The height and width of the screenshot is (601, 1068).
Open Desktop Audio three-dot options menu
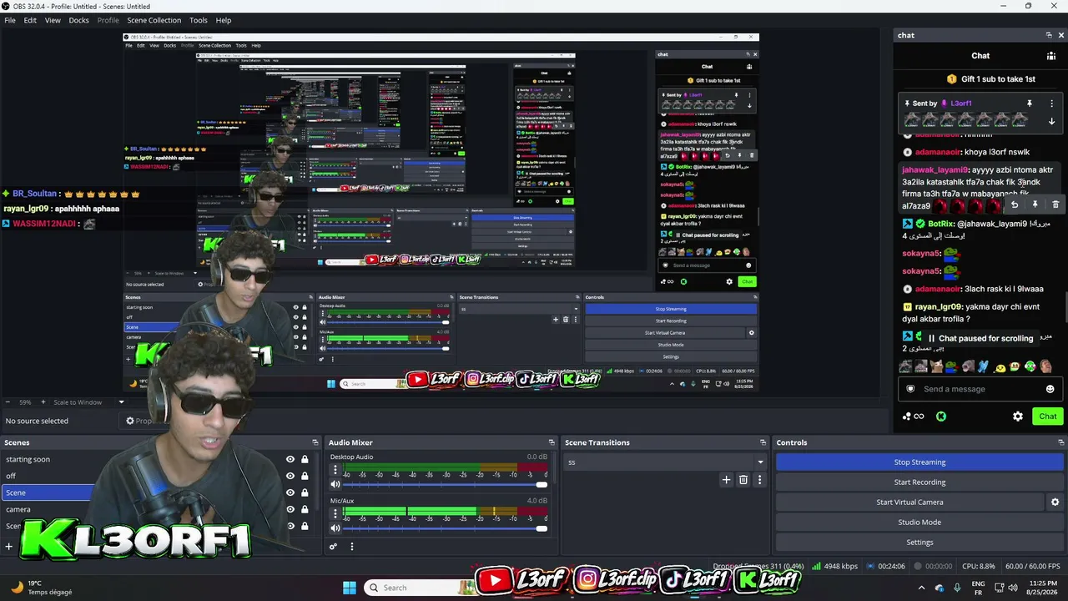coord(335,470)
